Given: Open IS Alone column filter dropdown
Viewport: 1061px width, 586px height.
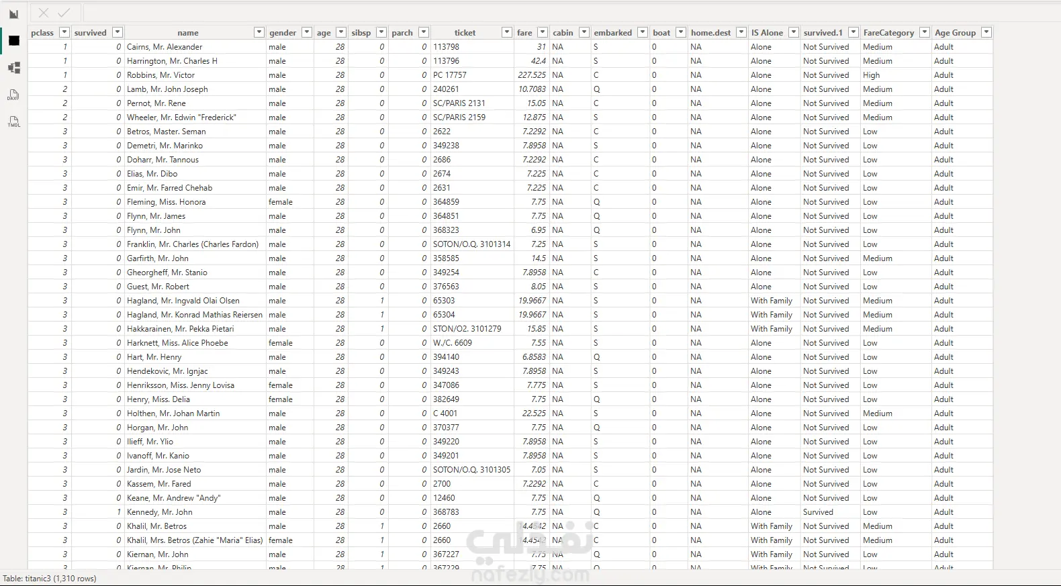Looking at the screenshot, I should [x=794, y=32].
